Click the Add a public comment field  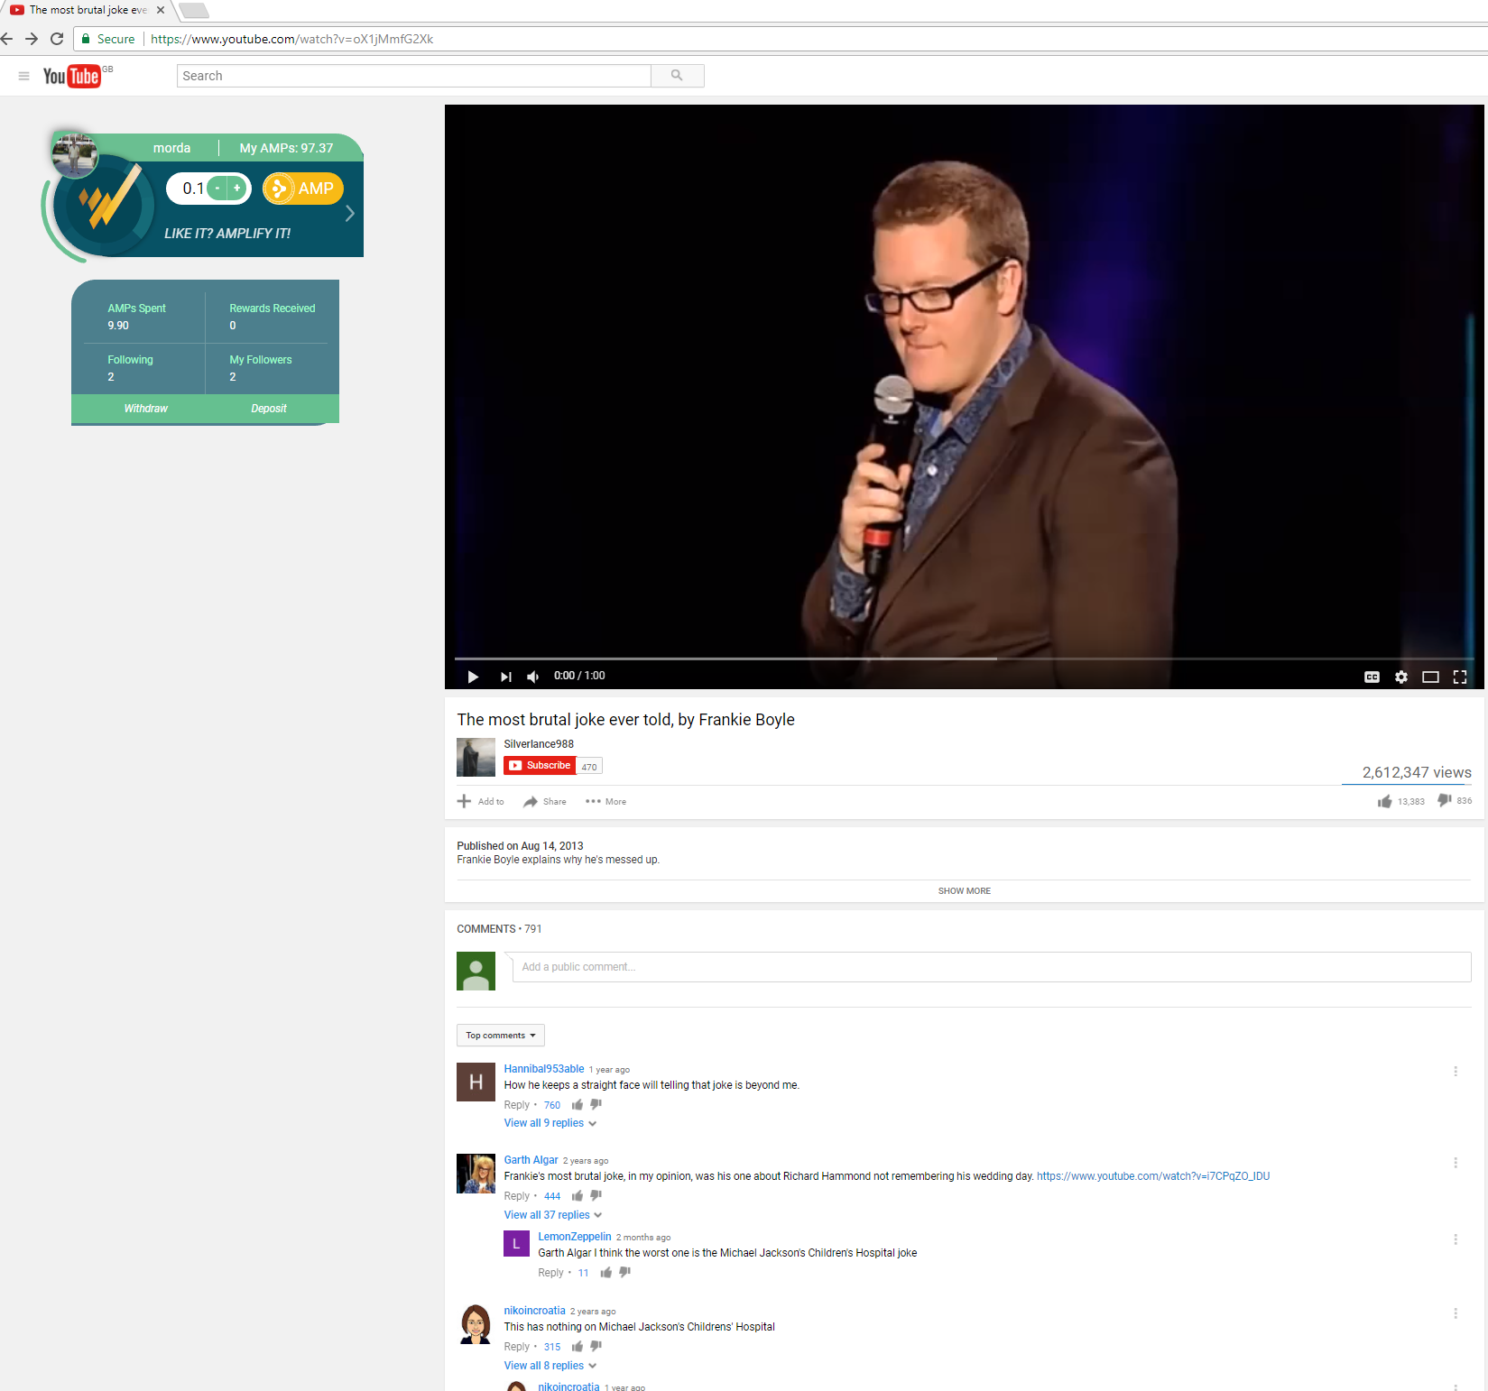[992, 967]
